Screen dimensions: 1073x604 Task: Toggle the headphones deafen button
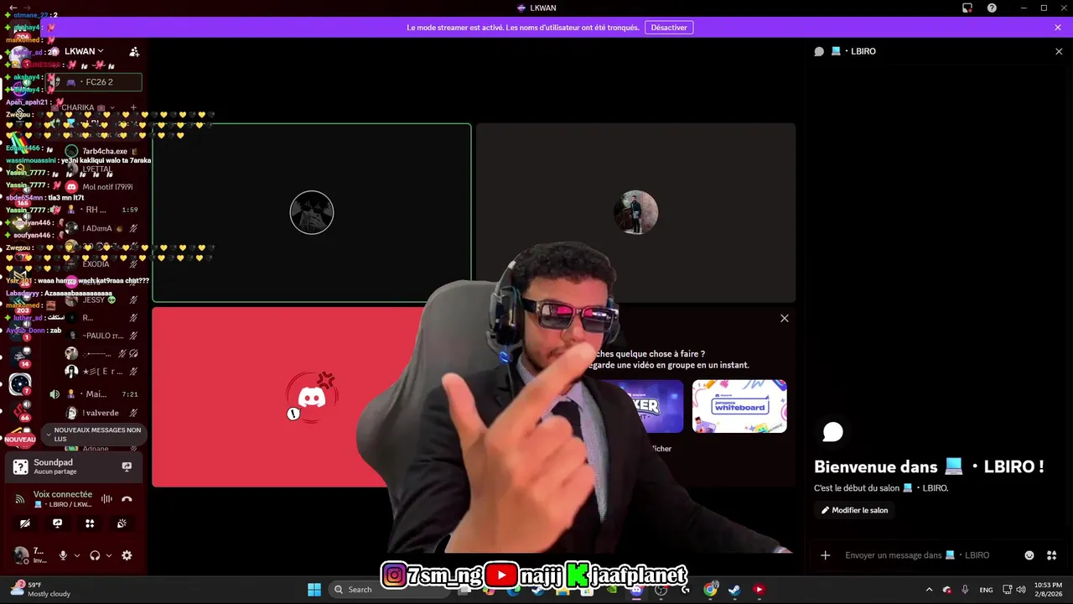[x=95, y=555]
